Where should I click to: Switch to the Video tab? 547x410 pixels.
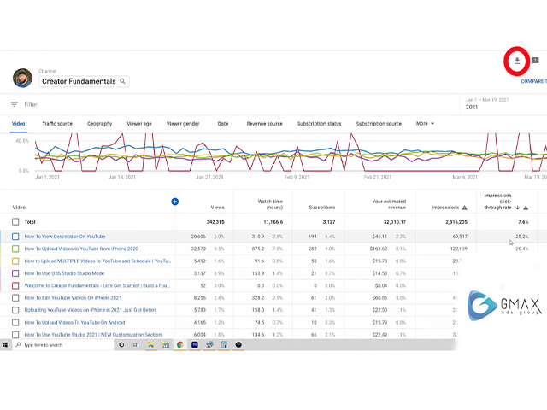19,124
